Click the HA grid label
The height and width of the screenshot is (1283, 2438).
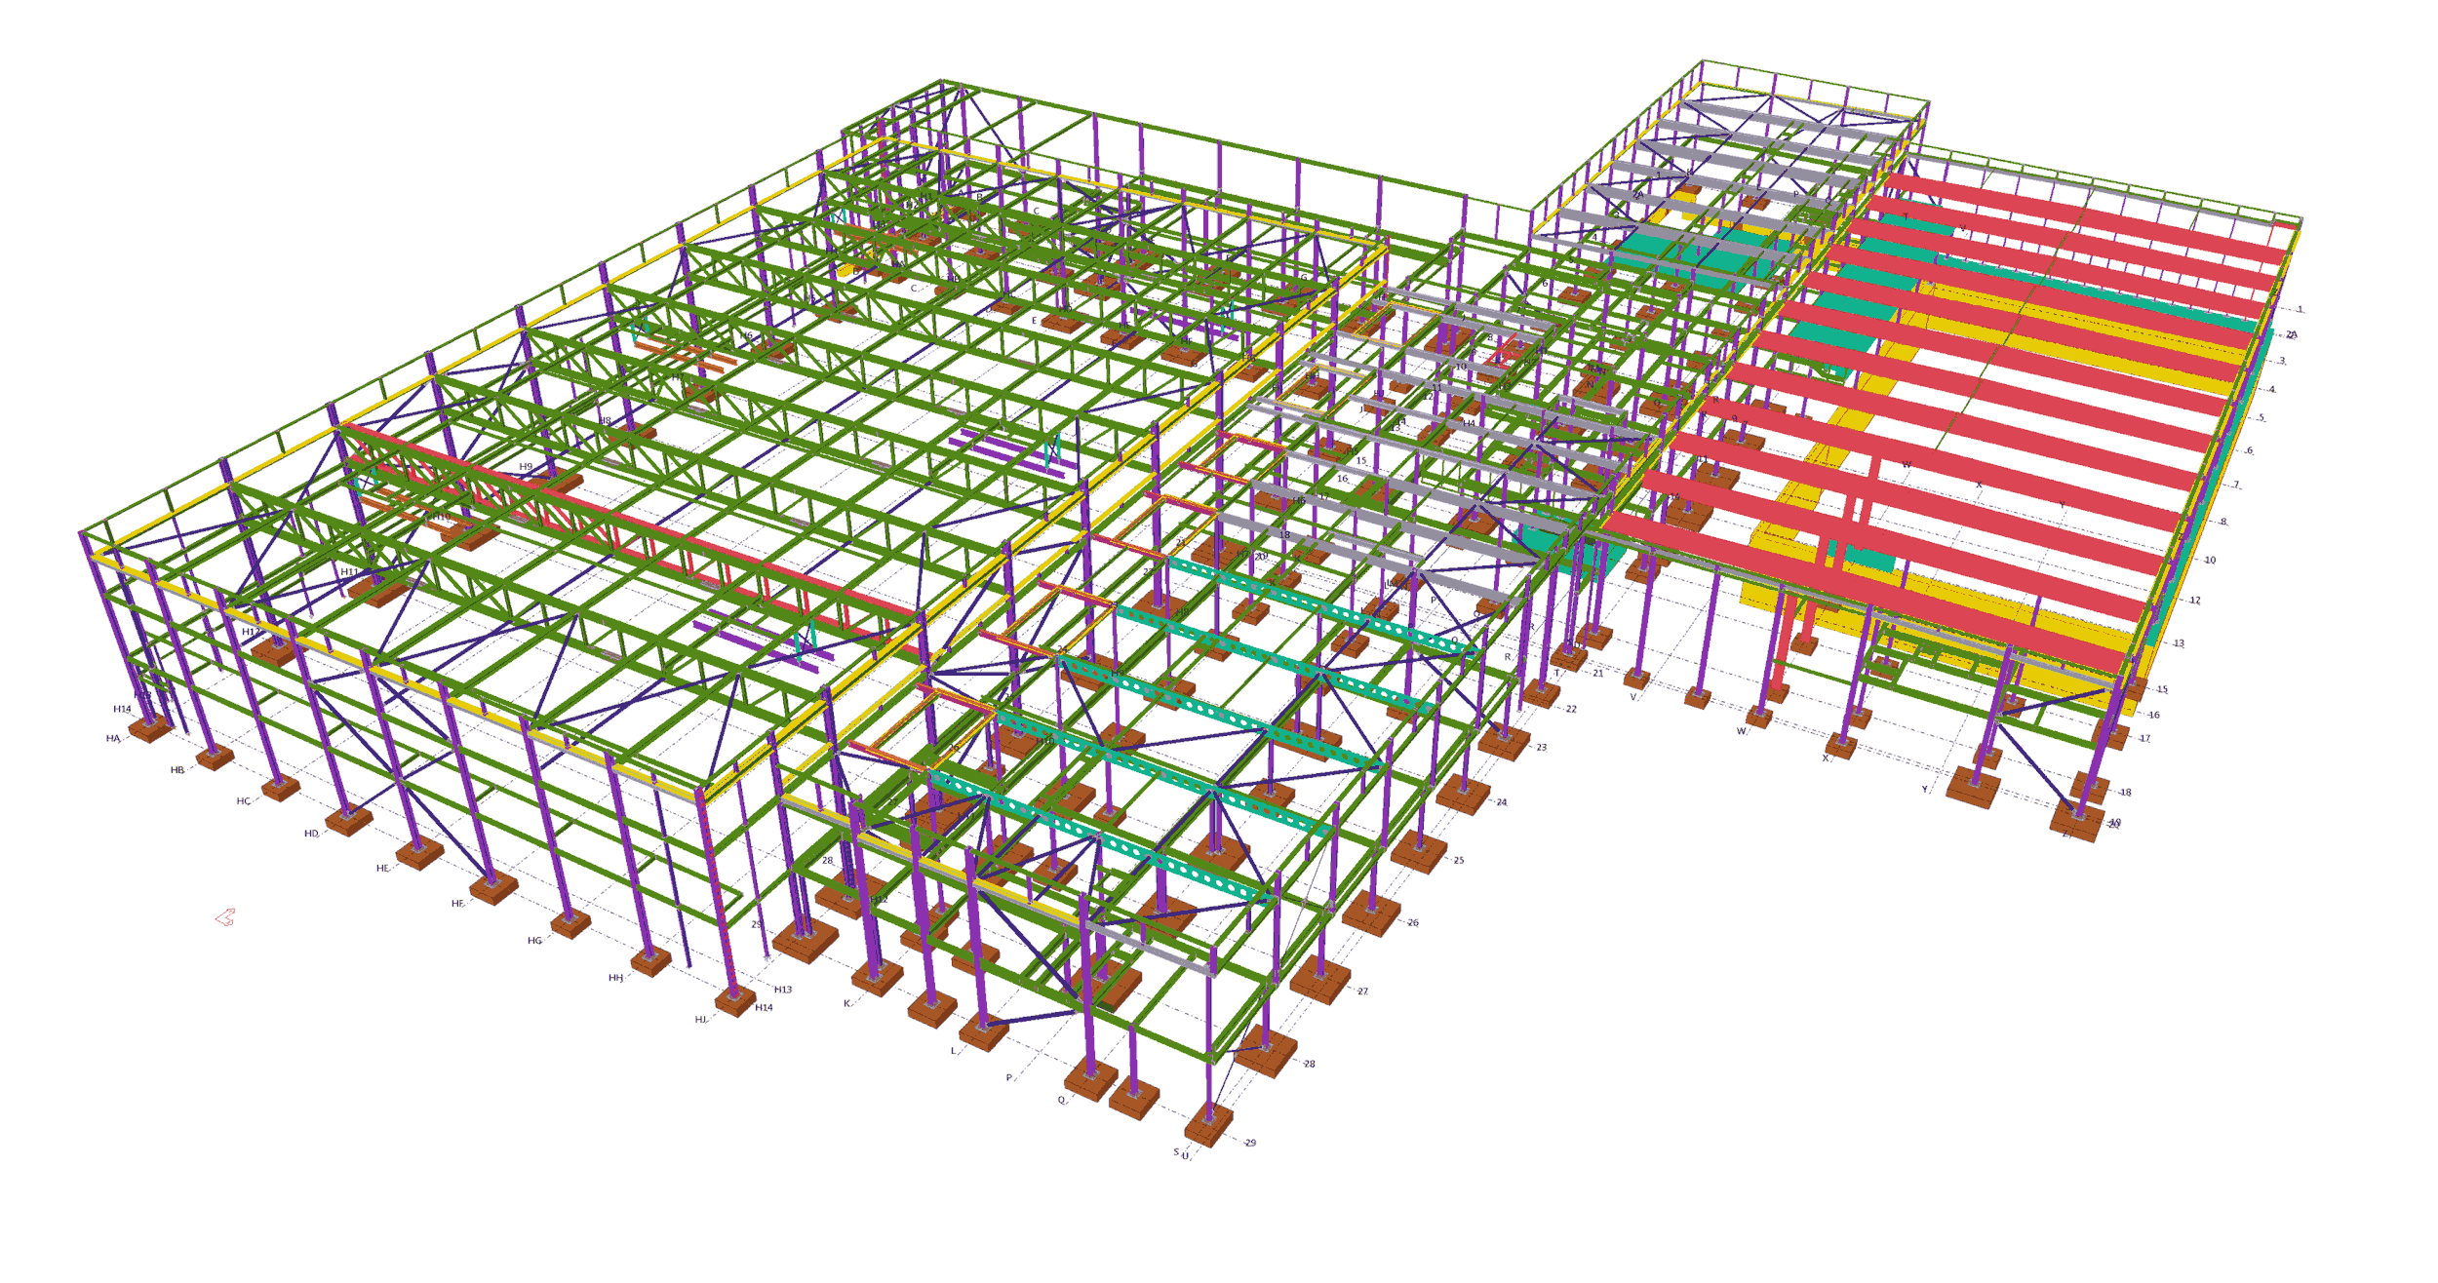(x=112, y=738)
